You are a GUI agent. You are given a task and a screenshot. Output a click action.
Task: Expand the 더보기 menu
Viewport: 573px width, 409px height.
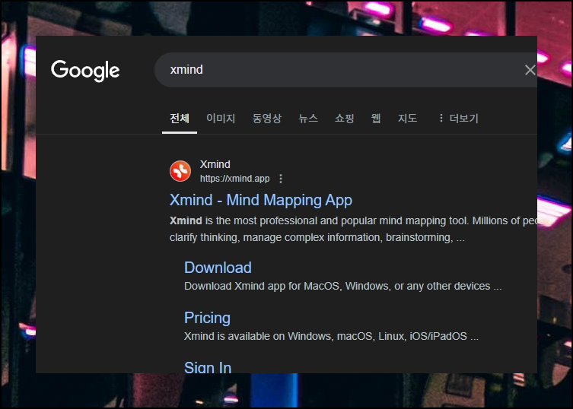[x=459, y=119]
